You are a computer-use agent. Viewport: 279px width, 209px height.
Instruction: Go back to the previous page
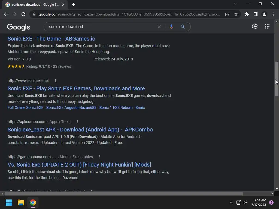tap(6, 14)
